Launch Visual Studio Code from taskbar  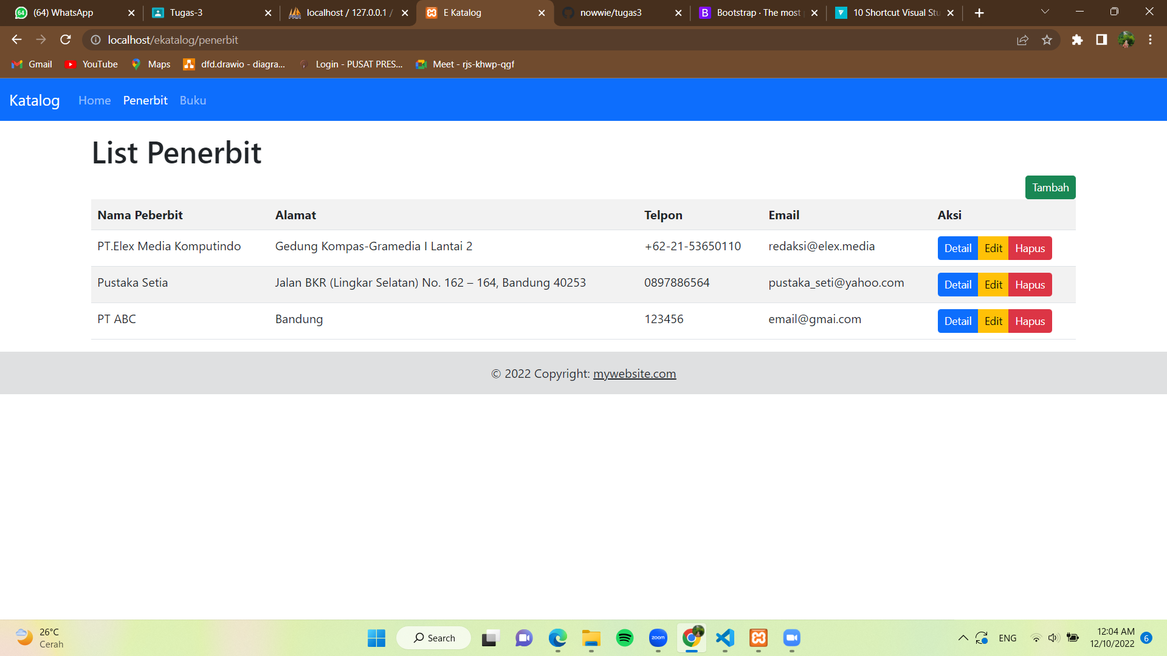[725, 638]
